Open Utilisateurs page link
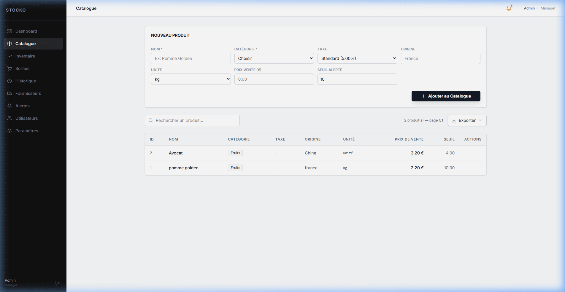The image size is (565, 292). pyautogui.click(x=33, y=118)
